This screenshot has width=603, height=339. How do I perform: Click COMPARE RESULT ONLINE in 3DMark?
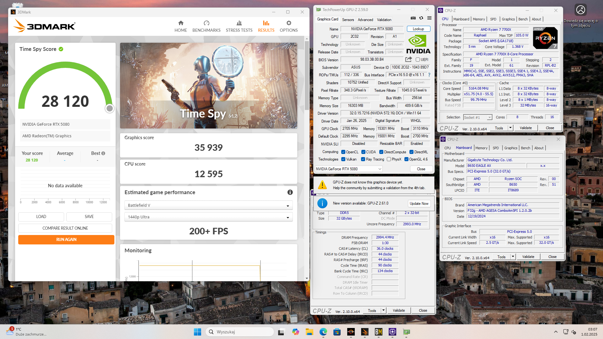pos(65,228)
